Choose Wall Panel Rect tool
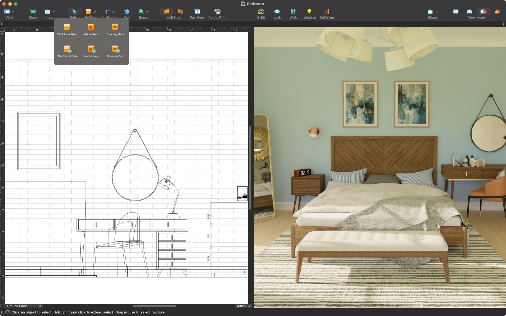 (67, 29)
